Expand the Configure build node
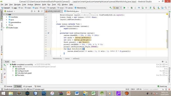The image size is (171, 96). tap(13, 71)
